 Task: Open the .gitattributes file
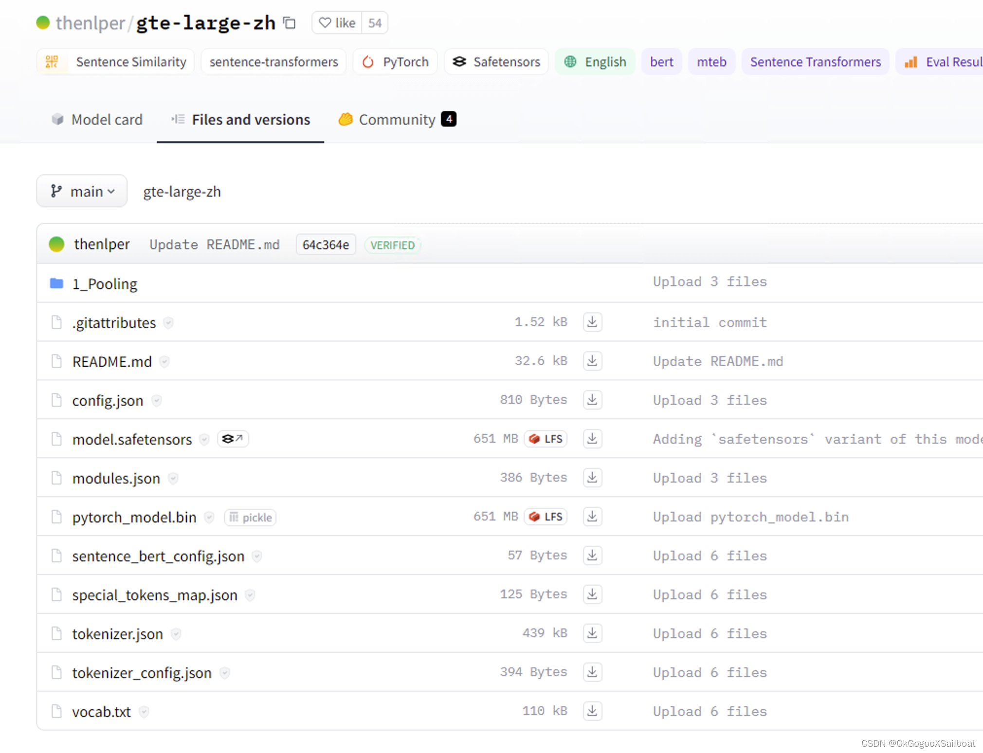pyautogui.click(x=114, y=323)
